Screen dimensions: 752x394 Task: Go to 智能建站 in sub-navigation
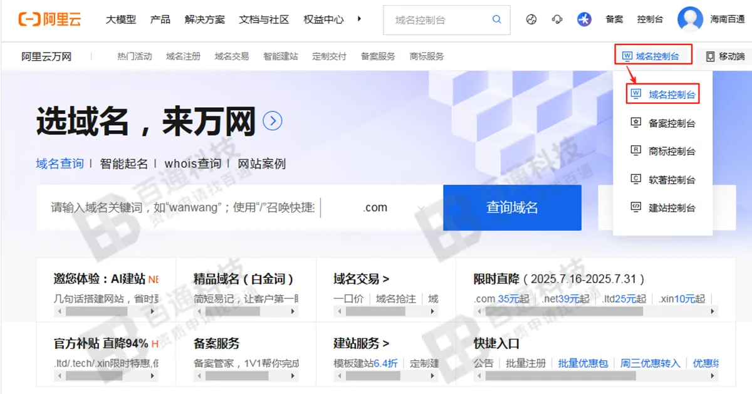281,56
